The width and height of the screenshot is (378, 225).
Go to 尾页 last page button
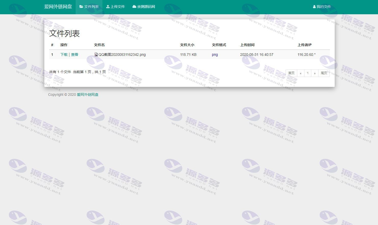[x=324, y=73]
